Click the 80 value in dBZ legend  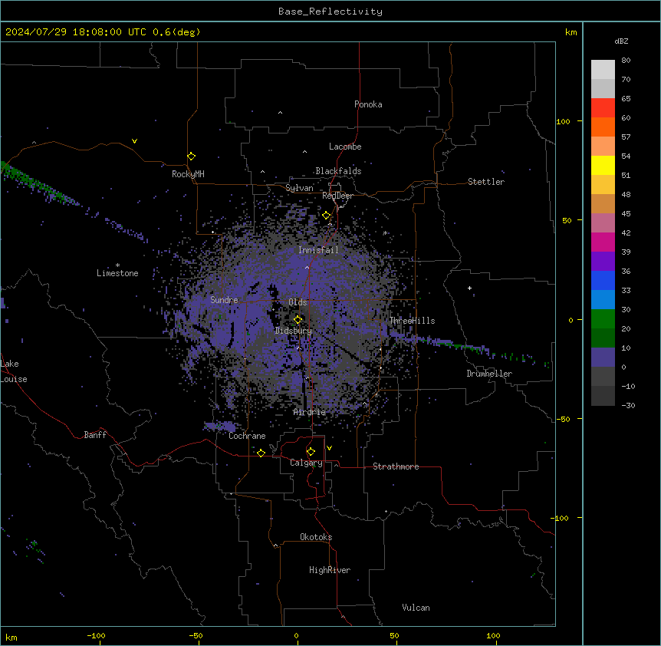click(626, 61)
